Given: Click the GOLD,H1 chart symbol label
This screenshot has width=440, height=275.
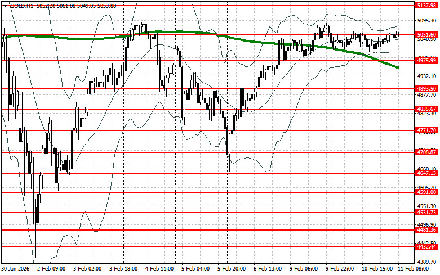Looking at the screenshot, I should [21, 6].
